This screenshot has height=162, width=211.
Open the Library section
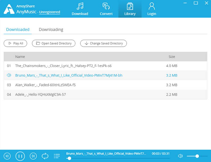(x=130, y=9)
